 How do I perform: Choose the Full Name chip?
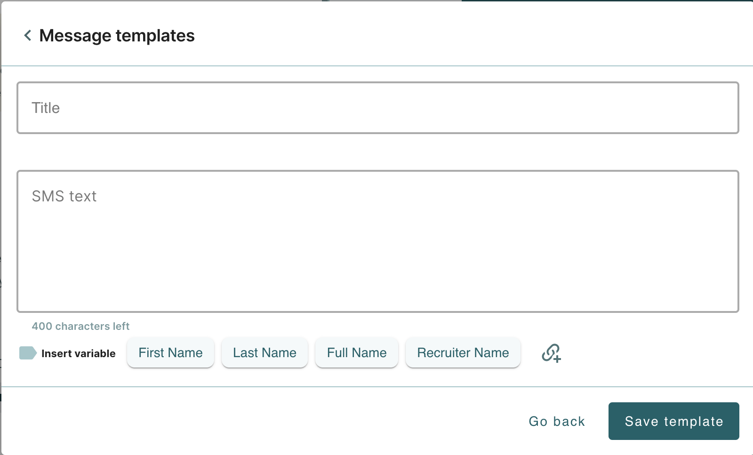point(357,352)
